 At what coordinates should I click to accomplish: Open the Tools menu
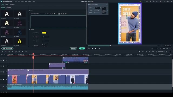pyautogui.click(x=22, y=1)
